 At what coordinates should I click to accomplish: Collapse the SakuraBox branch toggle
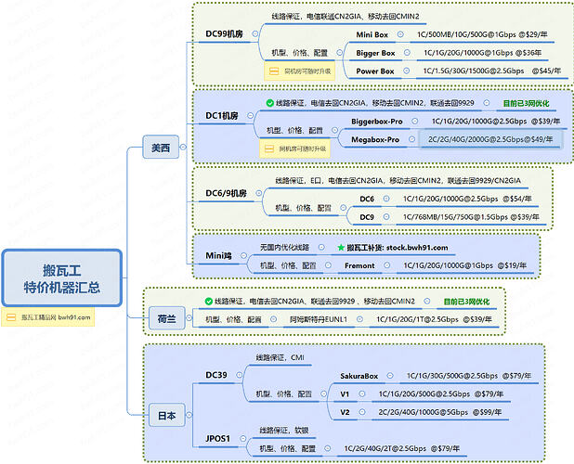(x=390, y=376)
